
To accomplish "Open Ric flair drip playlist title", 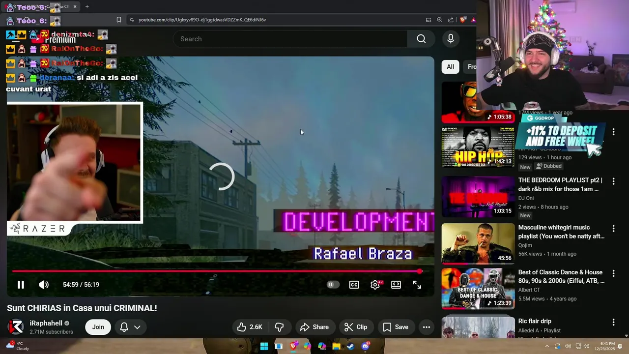I will 535,321.
